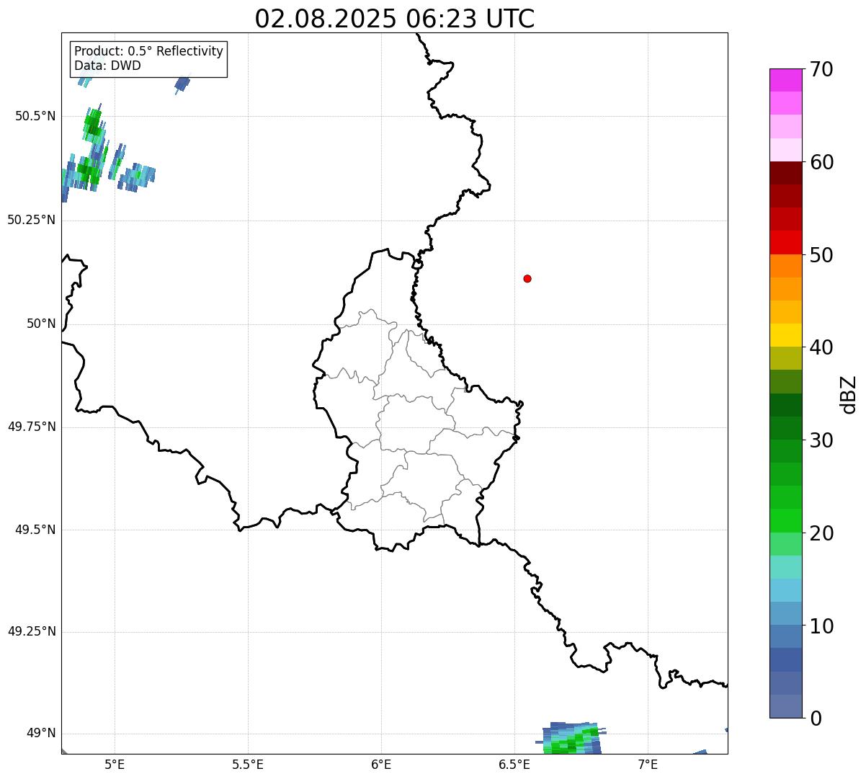Click the 49°N latitude label
Screen dimensions: 866x779
pos(41,734)
